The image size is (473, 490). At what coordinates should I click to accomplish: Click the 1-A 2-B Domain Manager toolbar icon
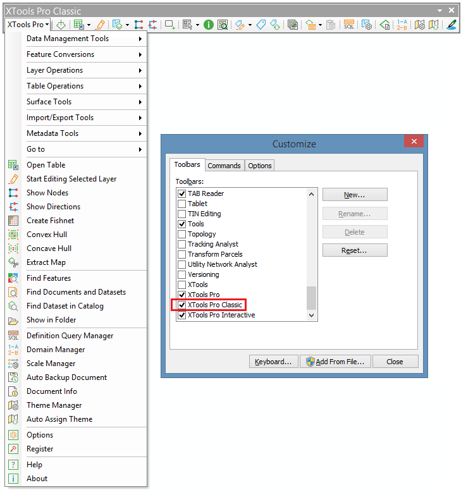pos(402,25)
